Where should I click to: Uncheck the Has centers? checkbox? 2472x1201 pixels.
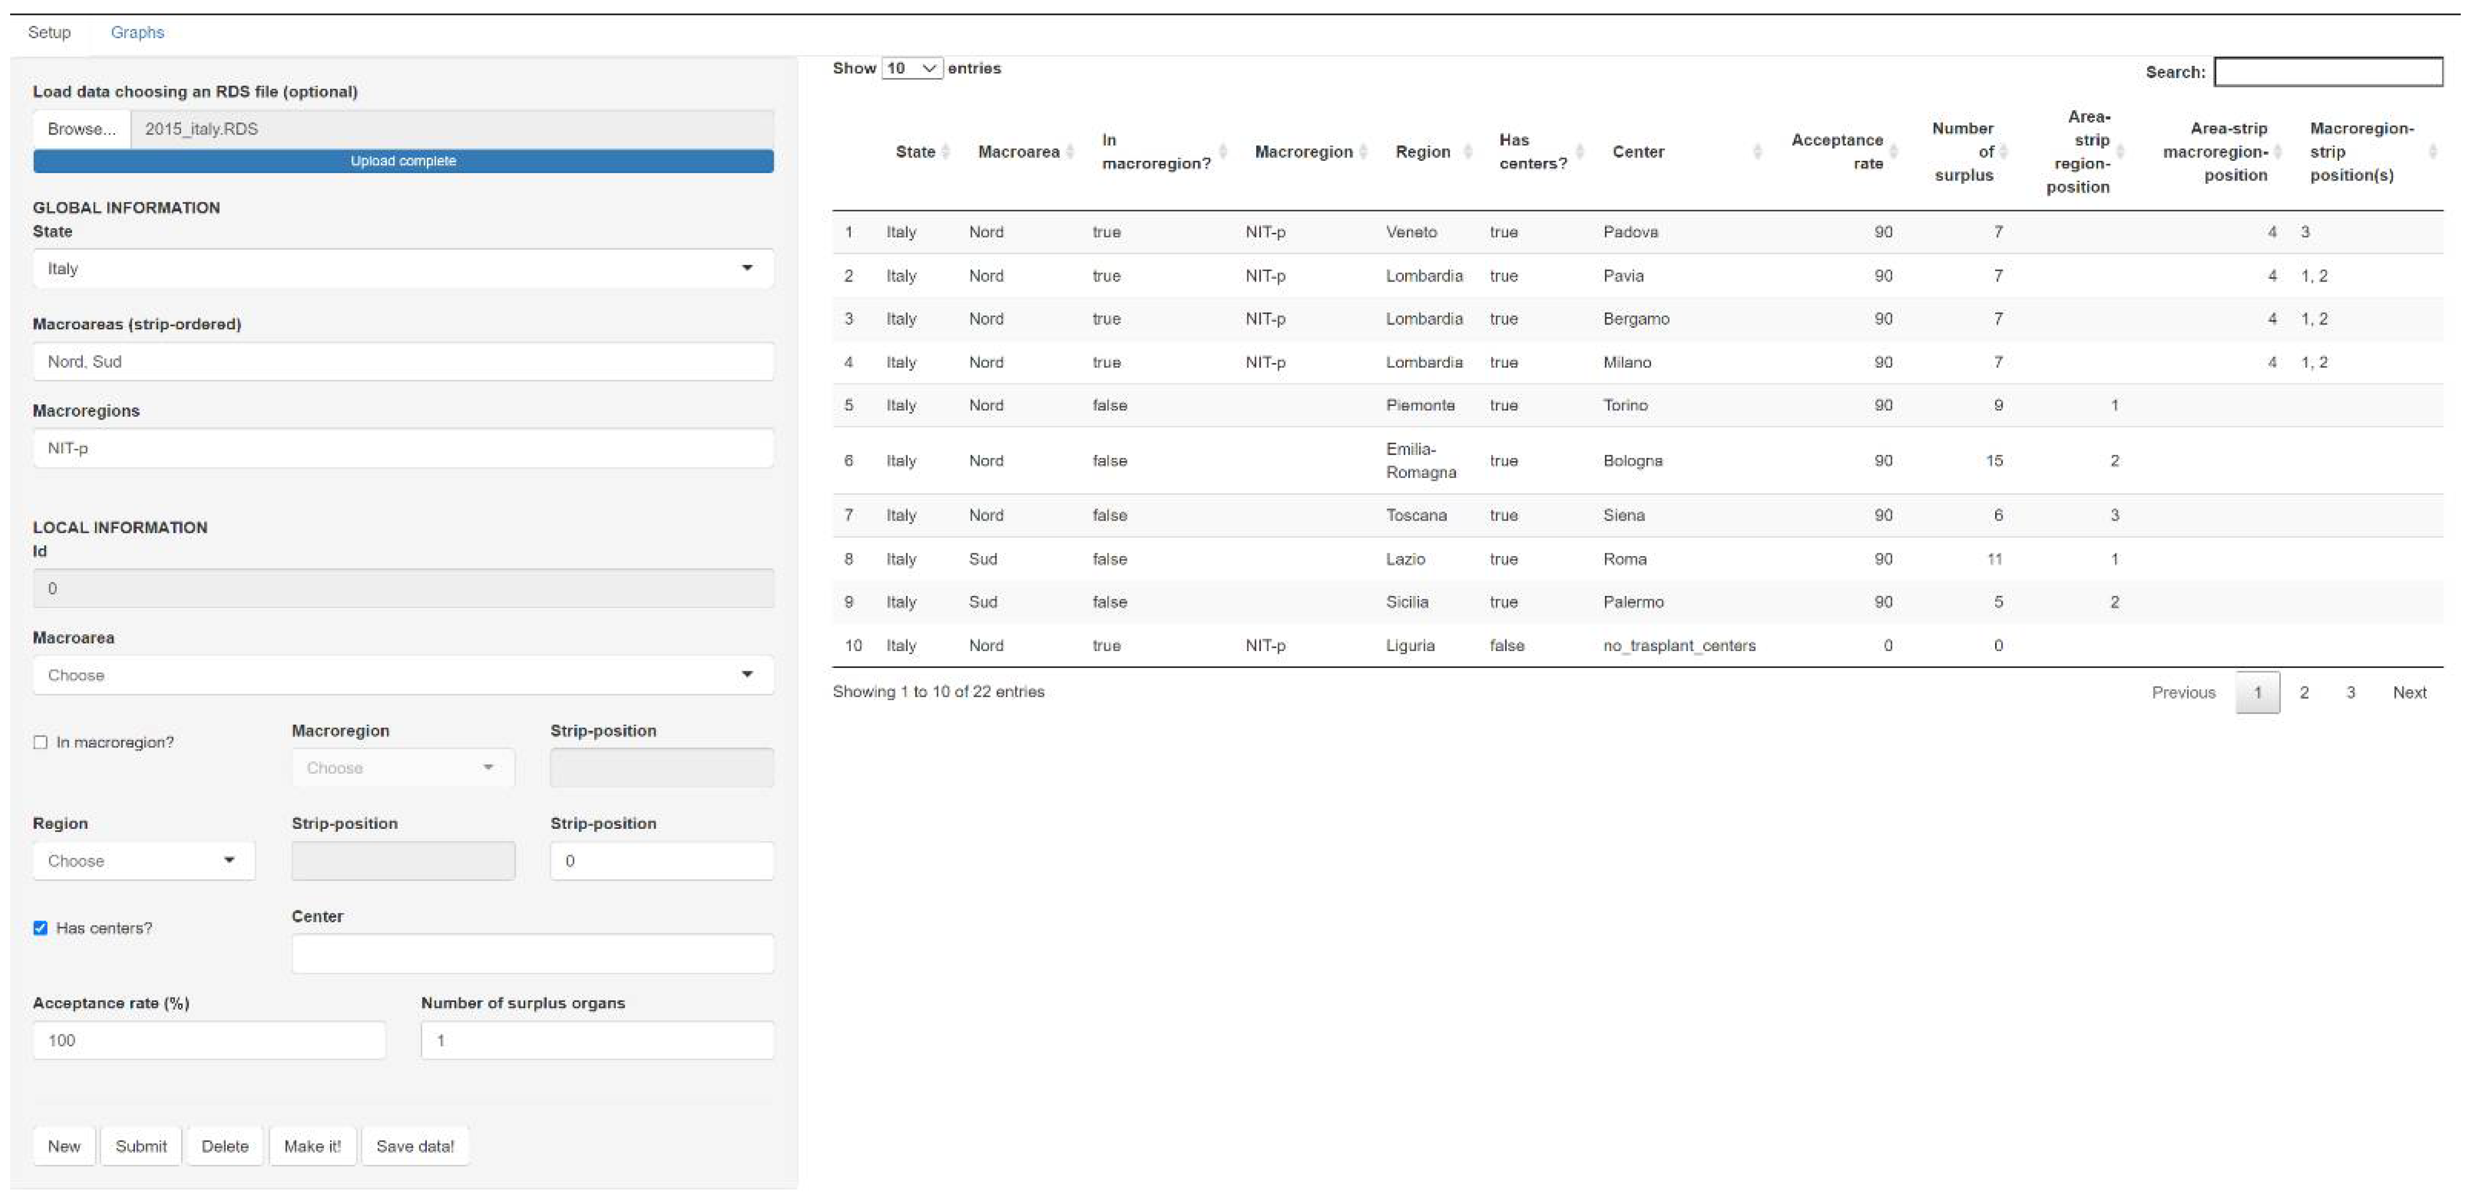click(40, 928)
